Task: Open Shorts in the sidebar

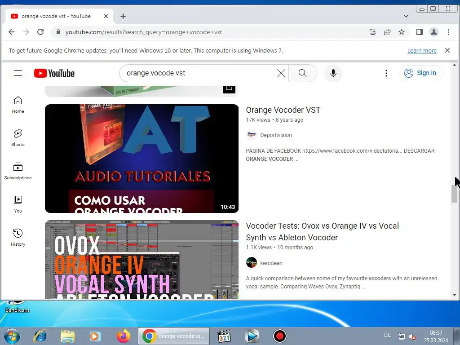Action: point(18,138)
